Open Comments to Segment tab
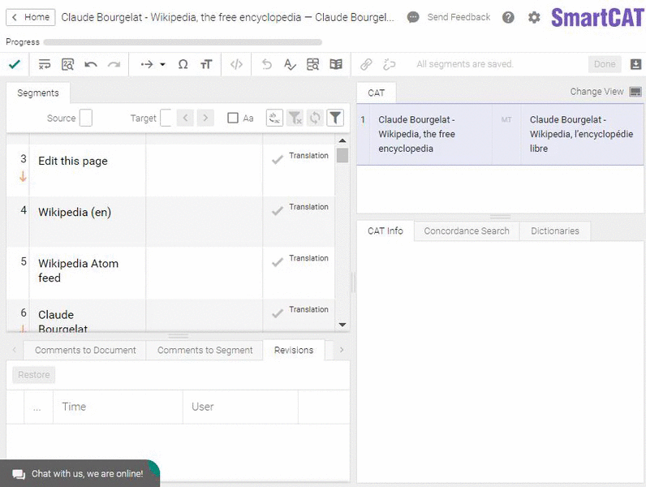The width and height of the screenshot is (646, 487). click(x=205, y=350)
